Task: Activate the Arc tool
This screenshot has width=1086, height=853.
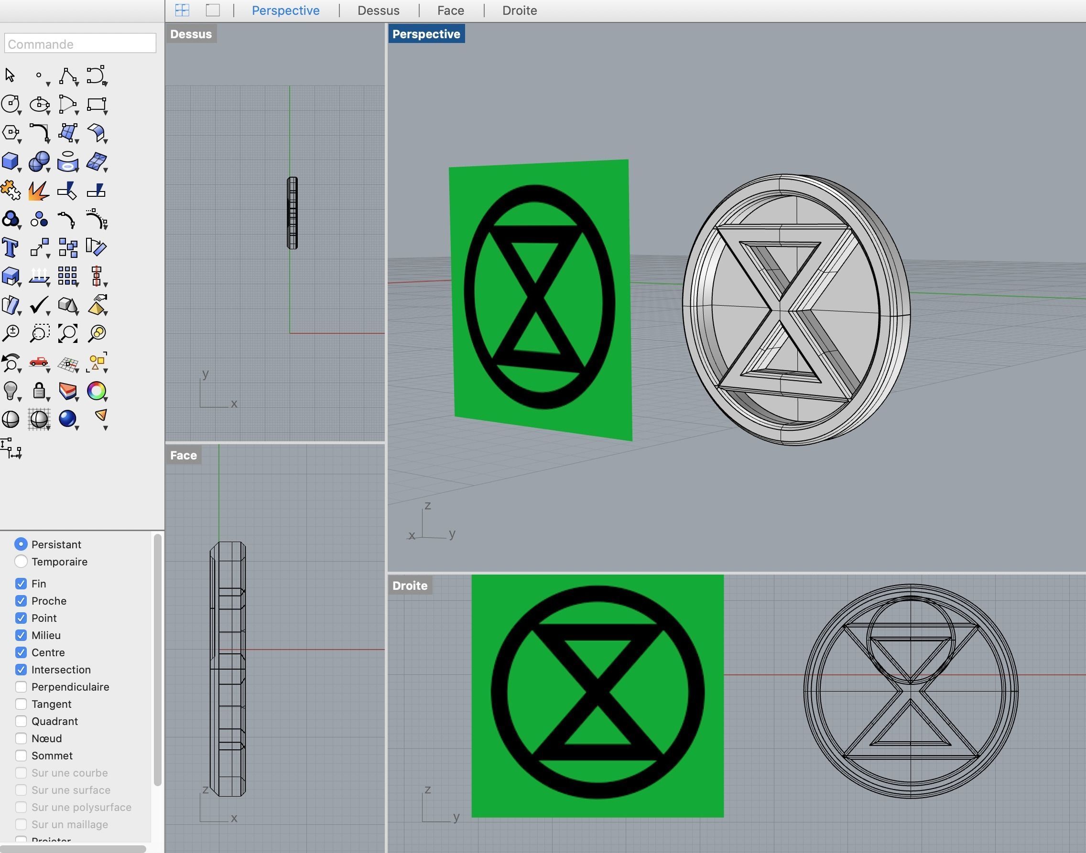Action: pos(68,105)
